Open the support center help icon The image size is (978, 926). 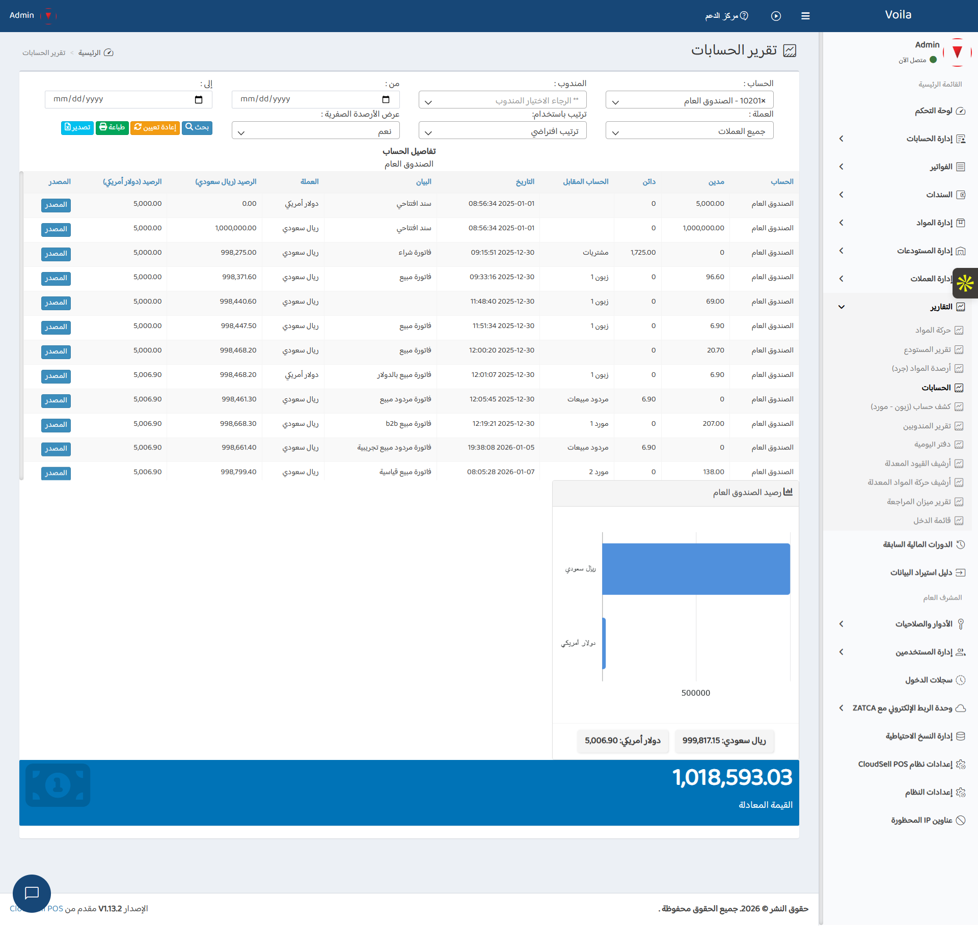(744, 16)
